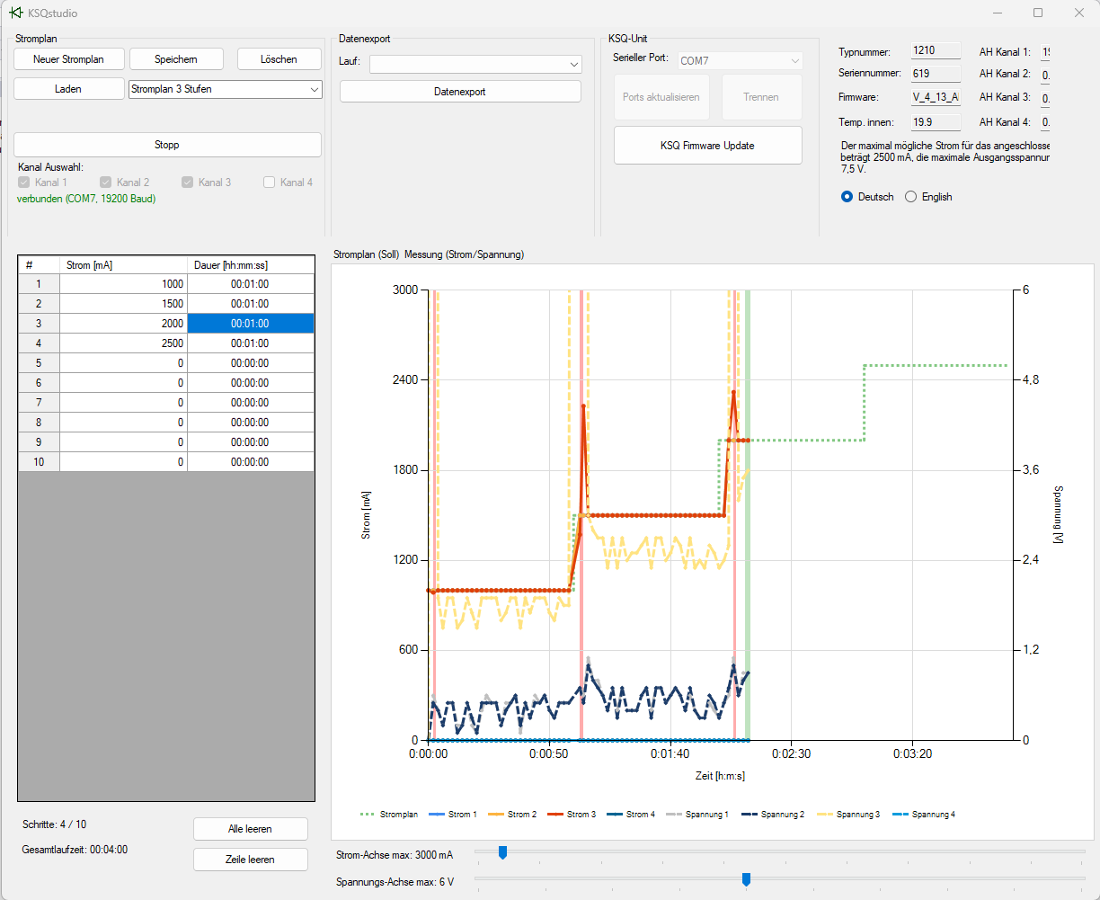Click the Löschen button
This screenshot has width=1100, height=900.
pos(279,59)
